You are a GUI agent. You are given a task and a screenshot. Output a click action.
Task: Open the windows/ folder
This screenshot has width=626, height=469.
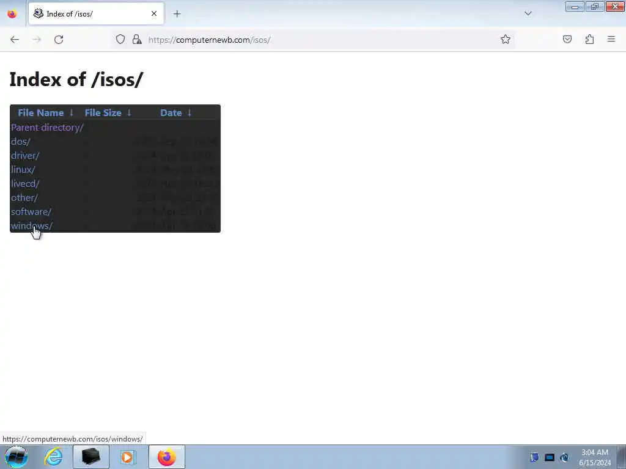[32, 226]
